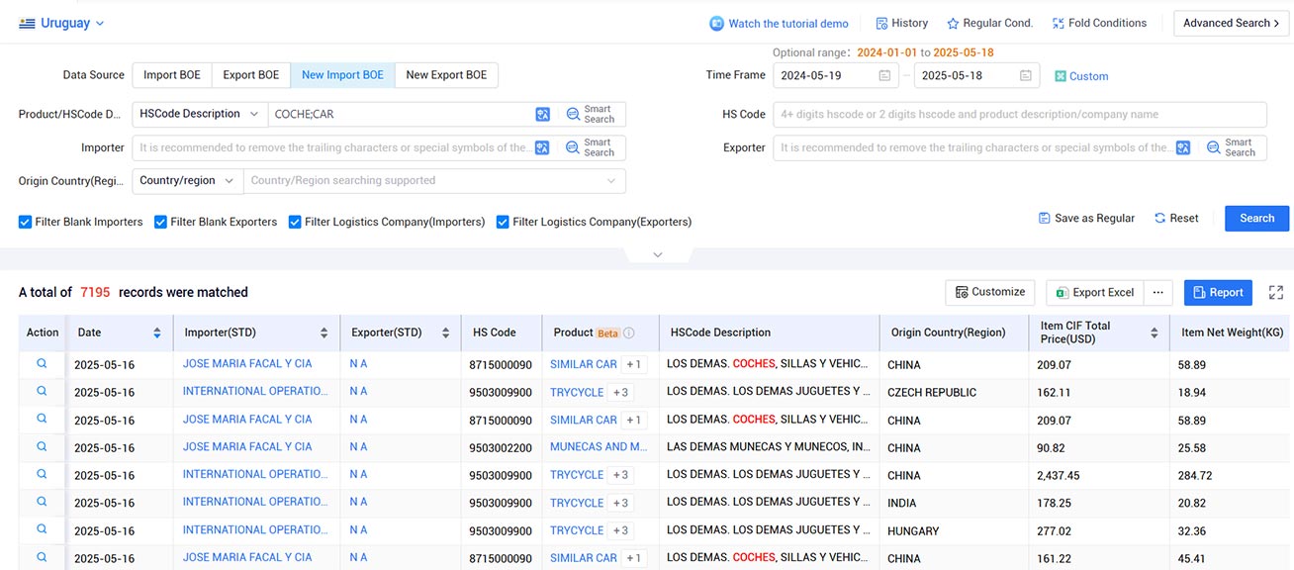Click Save as Regular

point(1086,218)
